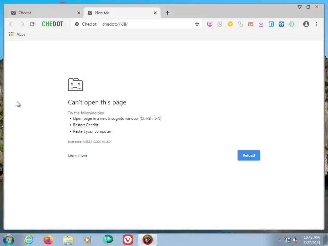Click the gray proxy toggle extension icon
The height and width of the screenshot is (246, 328).
coord(241,24)
